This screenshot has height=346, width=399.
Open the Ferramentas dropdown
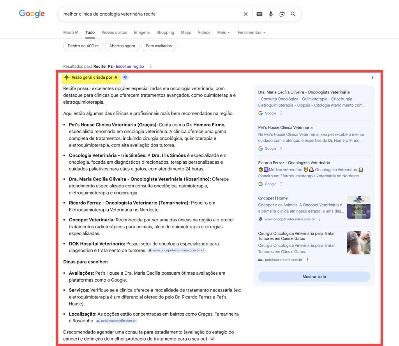[x=251, y=32]
